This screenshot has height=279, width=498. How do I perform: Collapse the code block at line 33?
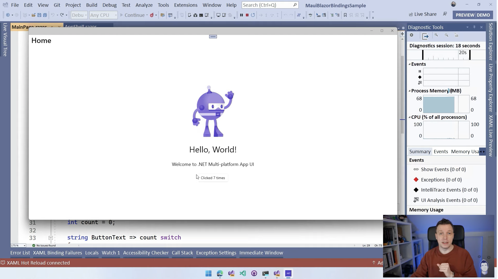(x=51, y=238)
